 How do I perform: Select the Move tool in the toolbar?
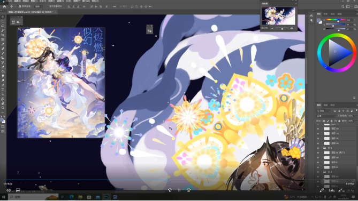(3, 17)
